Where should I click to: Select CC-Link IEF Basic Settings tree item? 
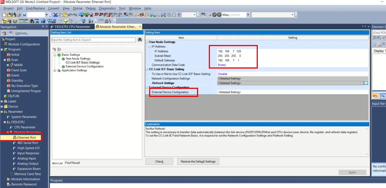[x=83, y=63]
